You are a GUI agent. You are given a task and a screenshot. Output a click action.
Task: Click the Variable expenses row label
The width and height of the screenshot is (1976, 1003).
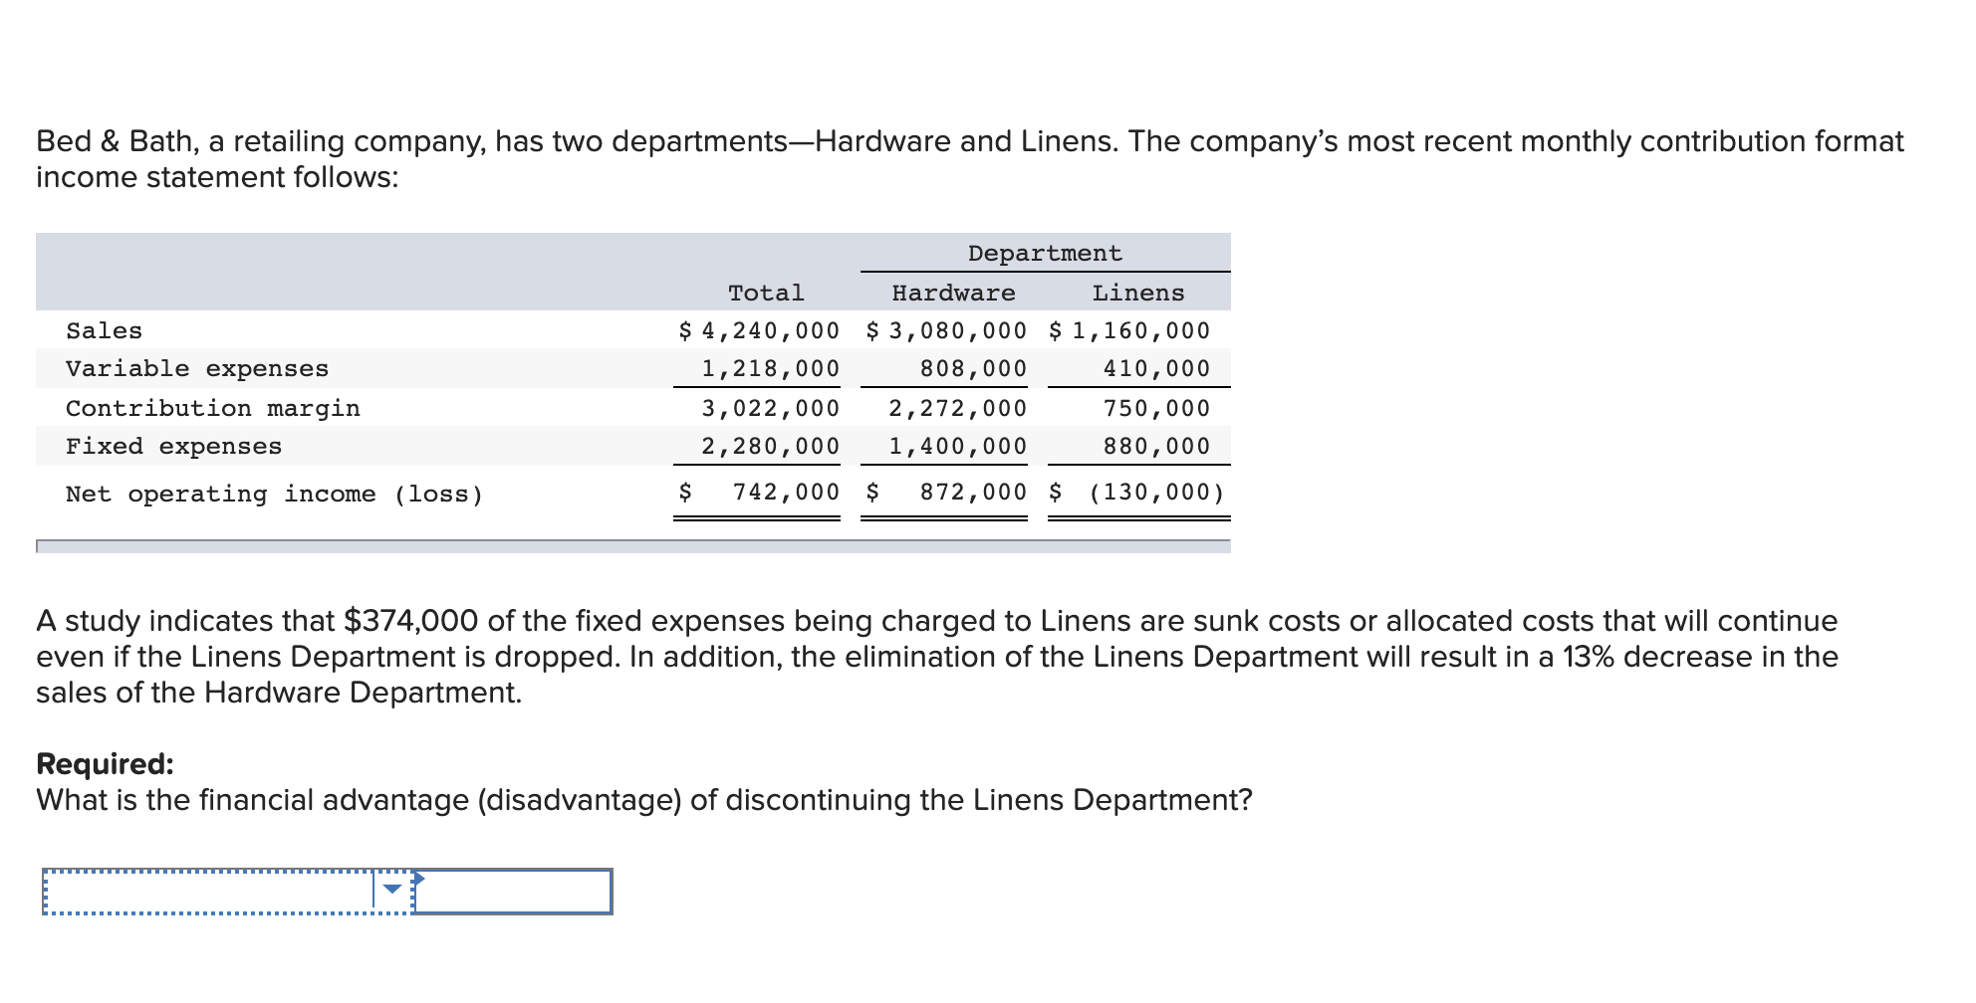click(197, 369)
